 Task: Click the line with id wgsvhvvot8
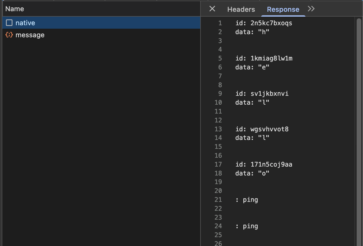262,129
